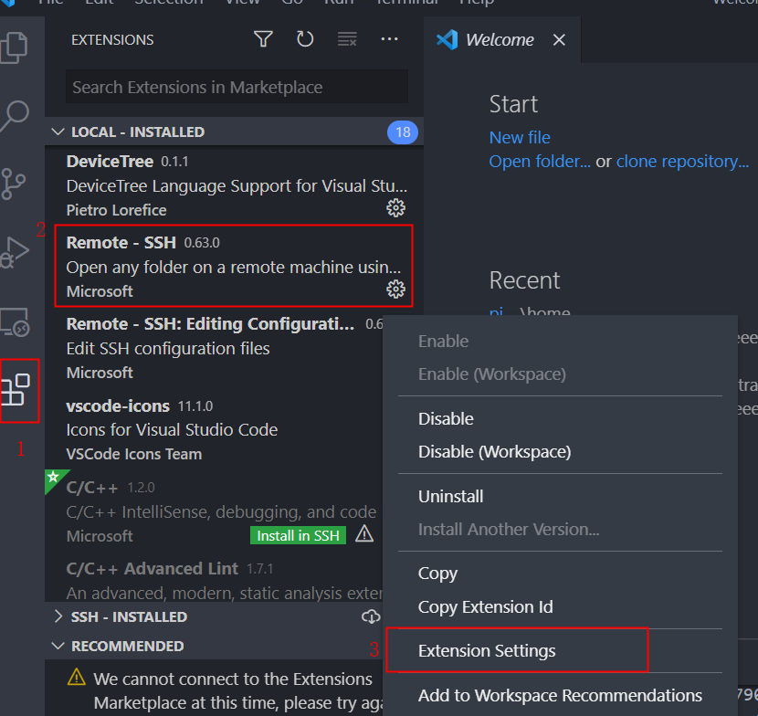Click the C/C++ warning triangle icon
758x716 pixels.
[x=364, y=534]
